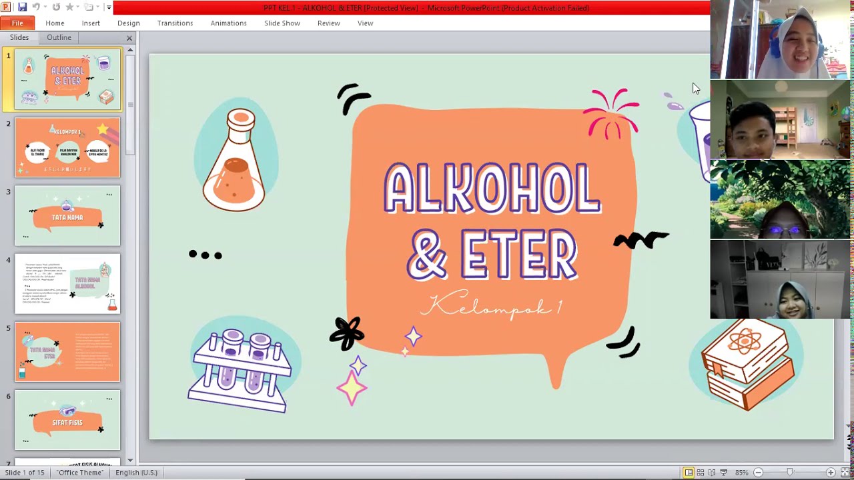The image size is (854, 480).
Task: Open the folder icon dropdown arrow
Action: [x=97, y=7]
